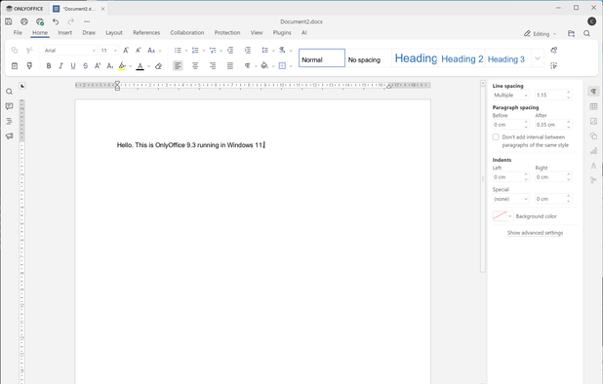
Task: Decrease font size with the smaller A icon
Action: [139, 51]
